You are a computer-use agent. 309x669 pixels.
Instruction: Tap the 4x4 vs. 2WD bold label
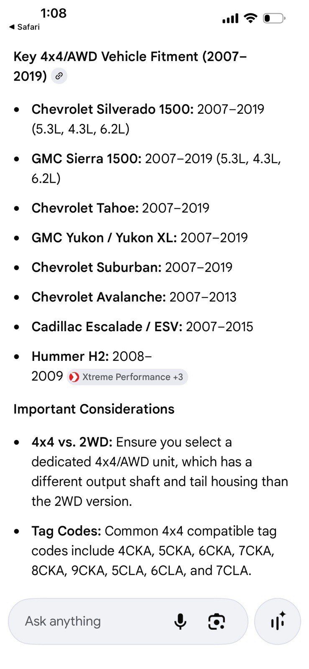click(72, 442)
